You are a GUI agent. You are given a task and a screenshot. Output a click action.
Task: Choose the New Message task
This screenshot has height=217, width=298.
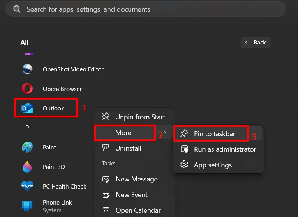click(x=137, y=179)
